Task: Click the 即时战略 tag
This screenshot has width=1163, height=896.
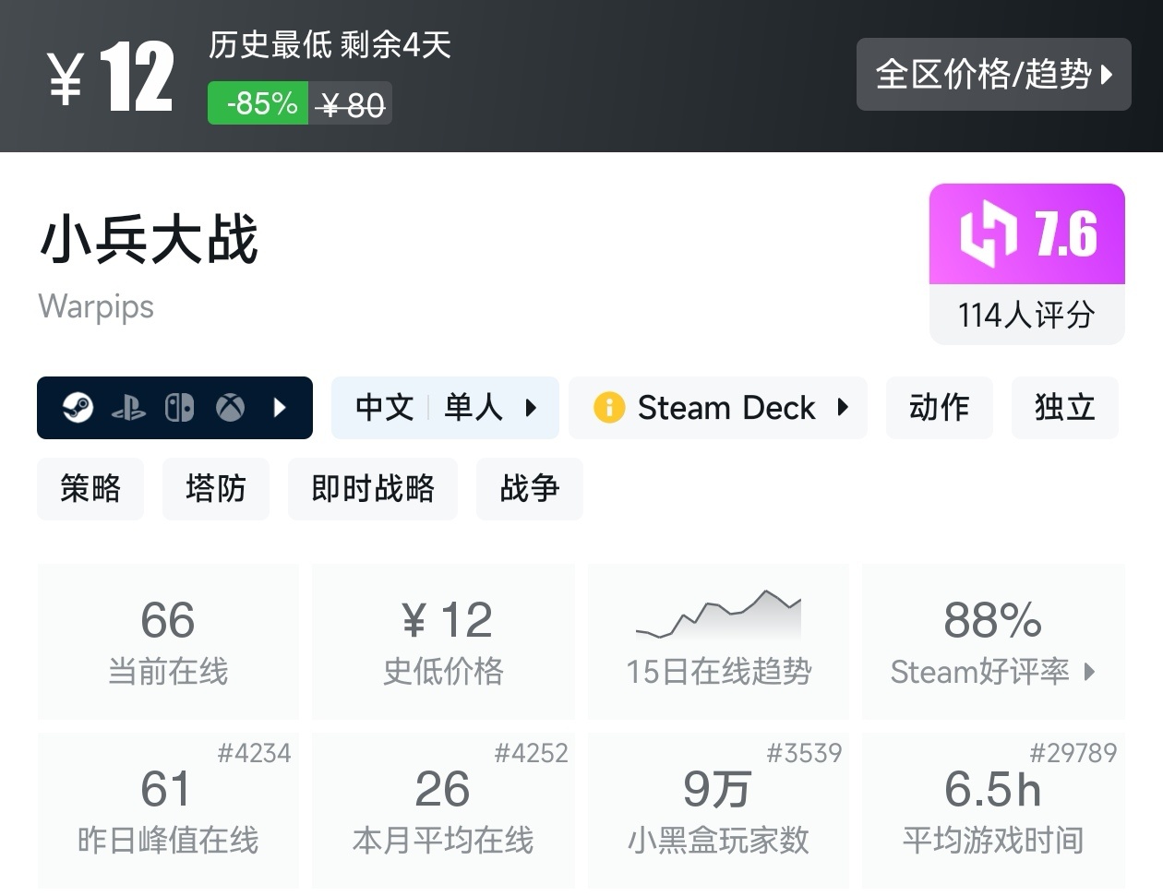Action: (x=373, y=489)
